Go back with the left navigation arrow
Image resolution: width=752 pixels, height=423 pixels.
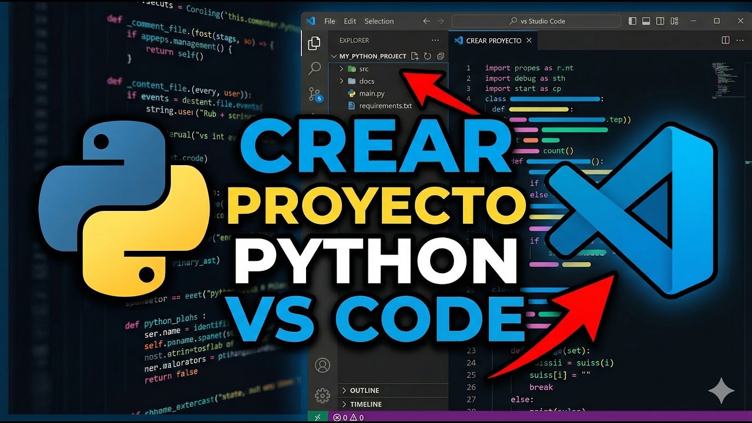tap(427, 21)
